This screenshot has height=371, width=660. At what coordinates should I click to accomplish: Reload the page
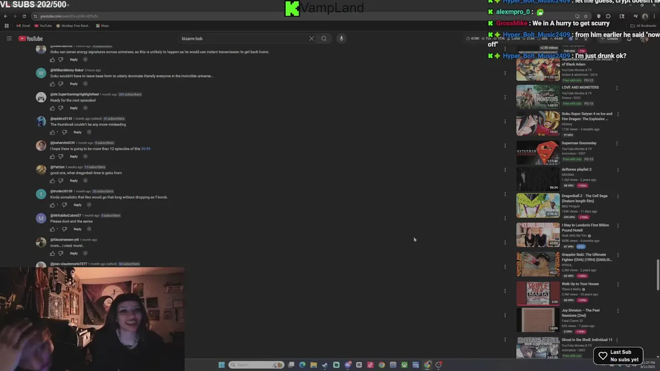pyautogui.click(x=24, y=16)
